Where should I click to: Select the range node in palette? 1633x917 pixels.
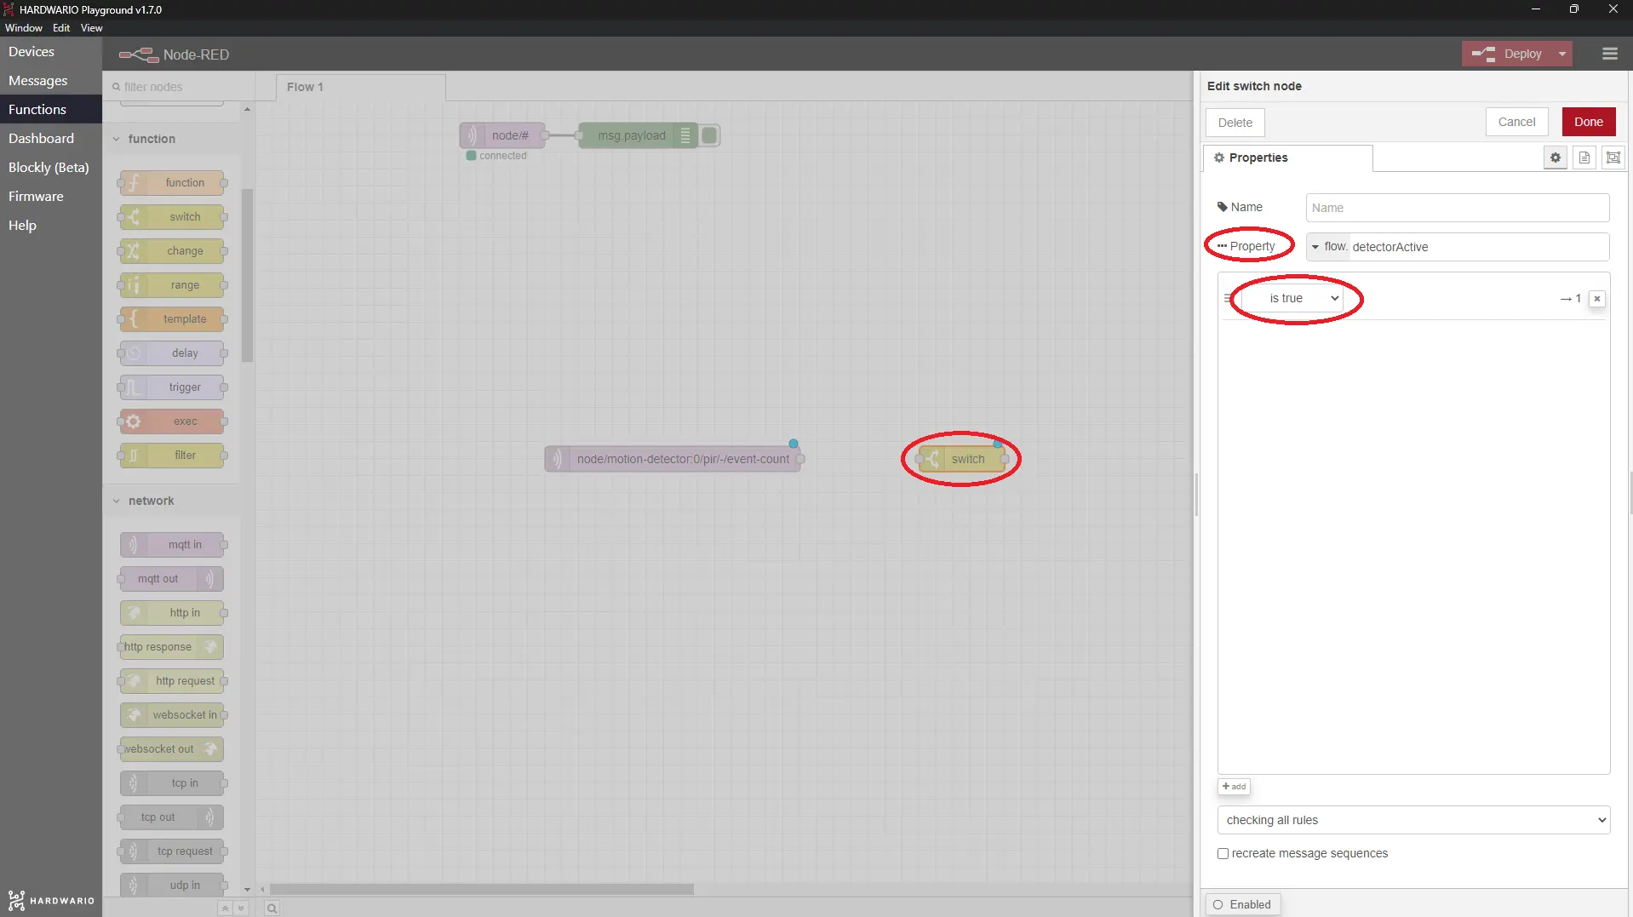coord(173,285)
